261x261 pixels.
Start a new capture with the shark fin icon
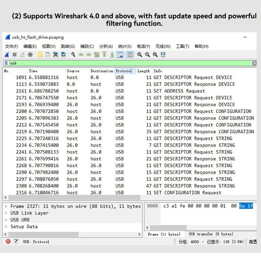point(8,54)
